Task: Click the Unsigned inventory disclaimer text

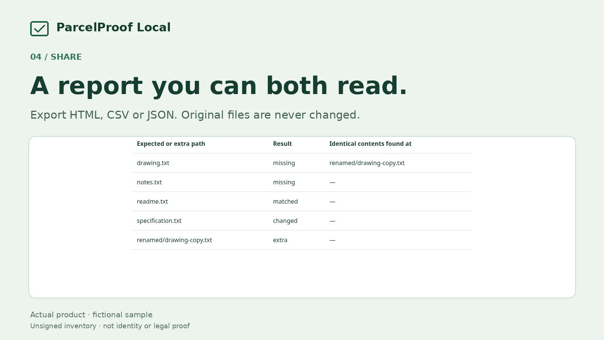Action: (x=110, y=326)
